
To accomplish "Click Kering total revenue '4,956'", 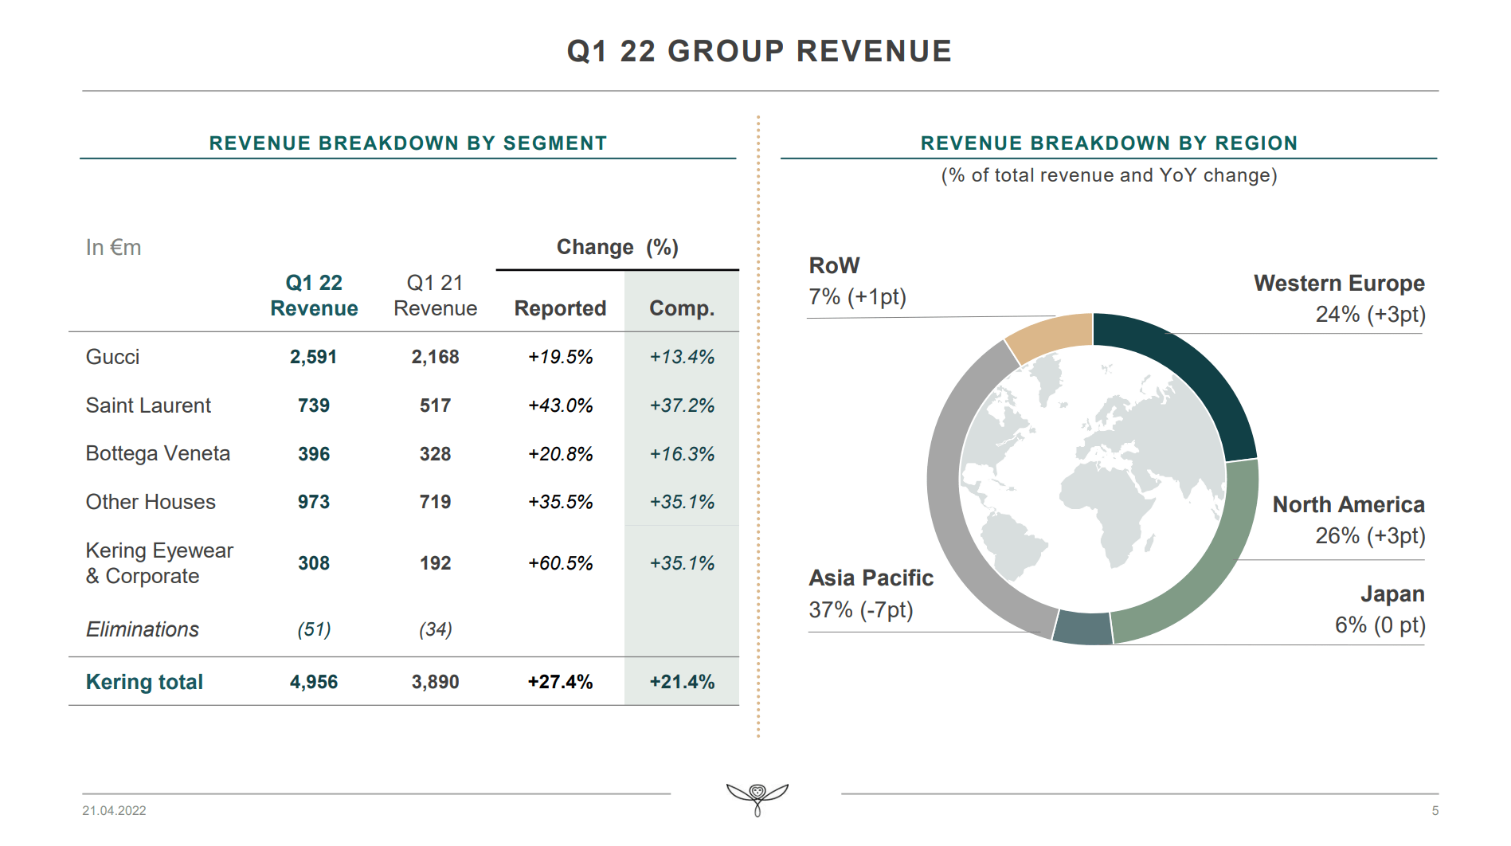I will [313, 682].
